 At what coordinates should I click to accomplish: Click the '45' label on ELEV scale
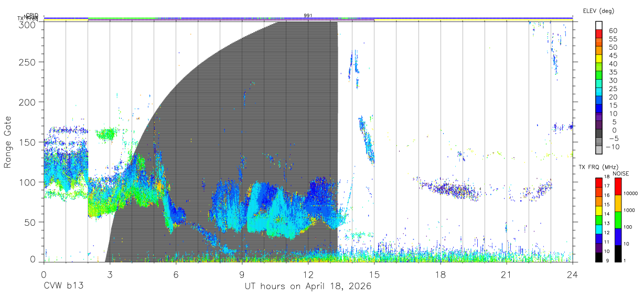pos(613,56)
